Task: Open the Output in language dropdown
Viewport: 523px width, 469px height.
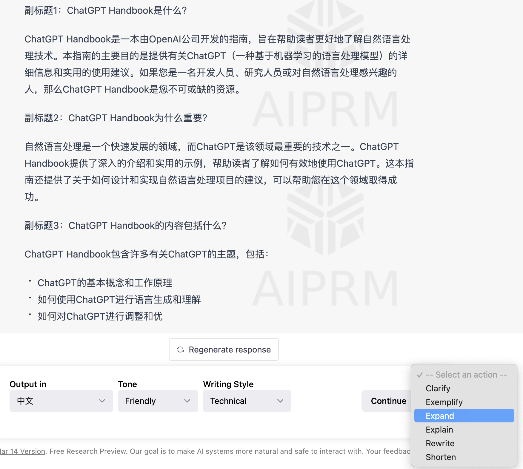Action: coord(61,401)
